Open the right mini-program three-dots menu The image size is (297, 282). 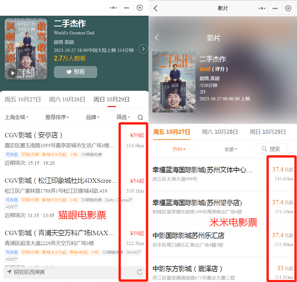tap(262, 8)
